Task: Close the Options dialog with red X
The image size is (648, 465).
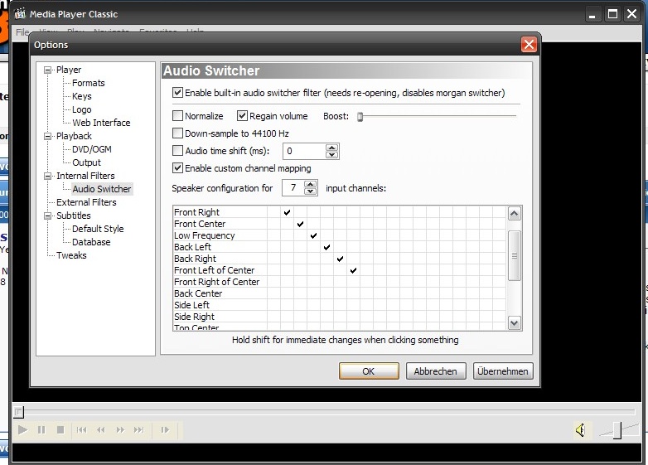Action: click(x=529, y=45)
